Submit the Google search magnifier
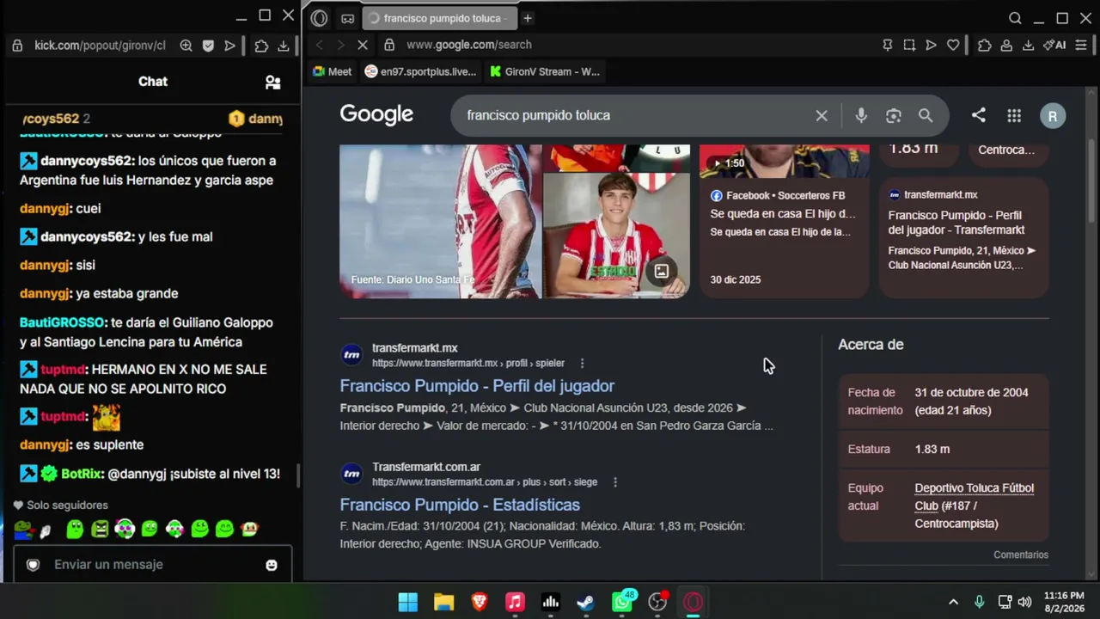The image size is (1100, 619). [926, 115]
